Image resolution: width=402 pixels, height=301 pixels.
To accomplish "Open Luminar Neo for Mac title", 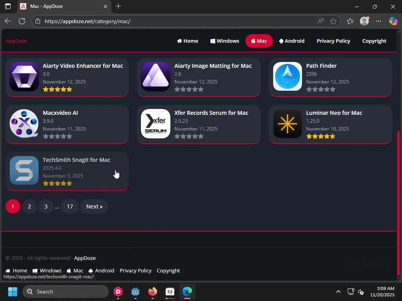I will (334, 113).
